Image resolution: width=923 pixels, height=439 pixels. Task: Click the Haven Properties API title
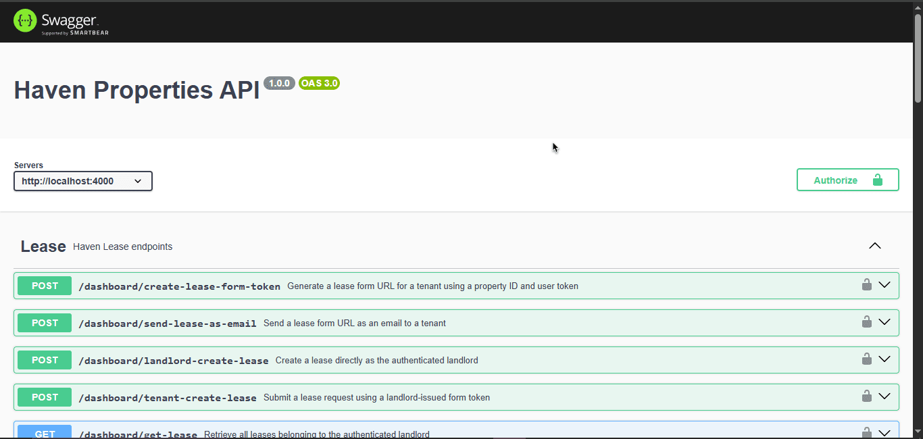coord(136,90)
